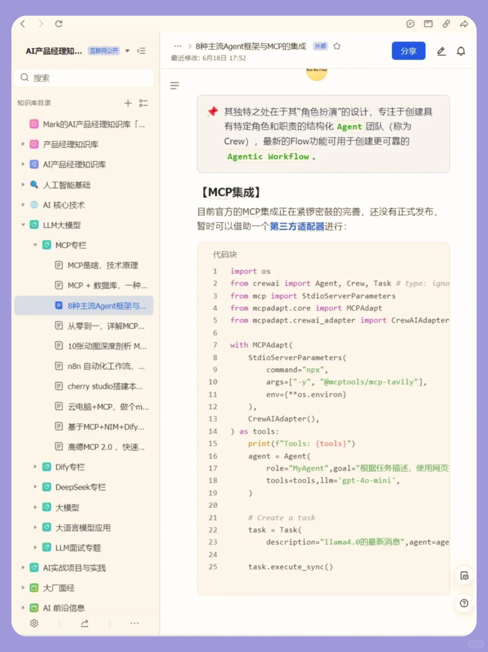488x652 pixels.
Task: Open the help question mark button
Action: tap(464, 603)
